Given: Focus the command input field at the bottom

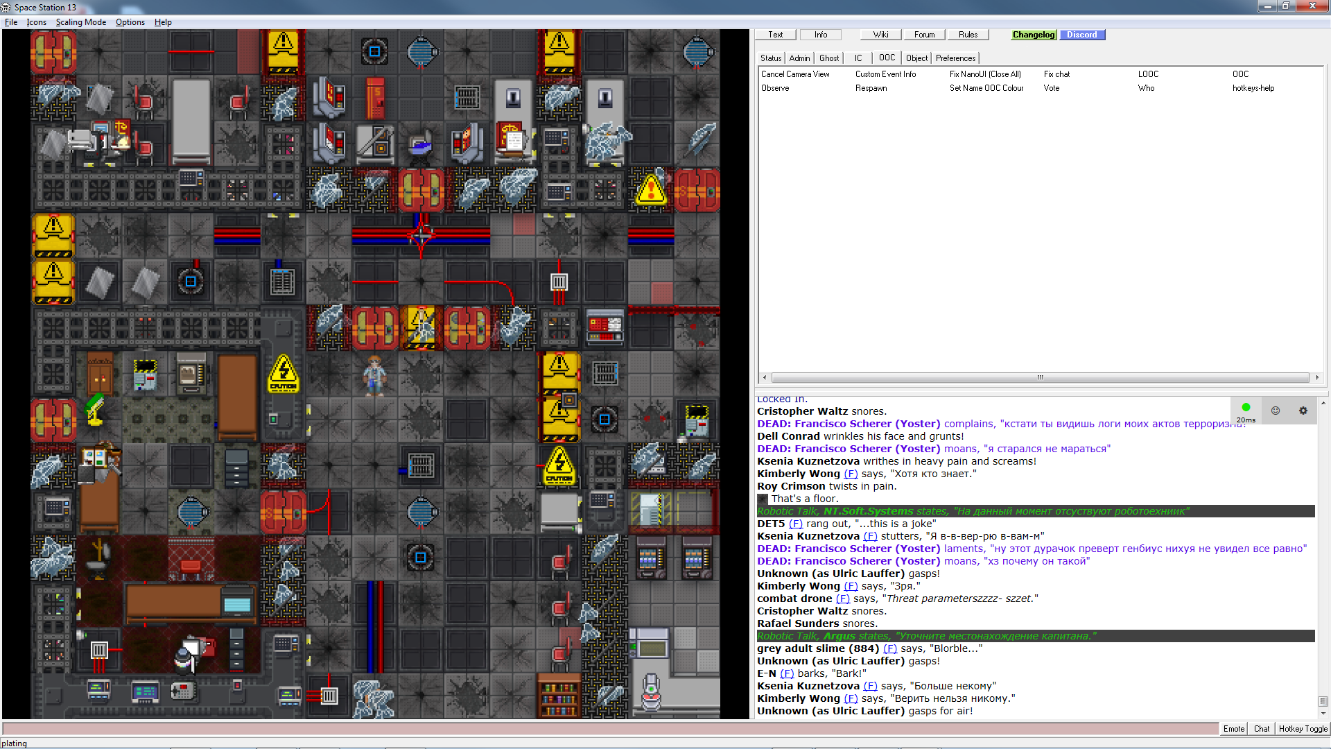Looking at the screenshot, I should 610,729.
